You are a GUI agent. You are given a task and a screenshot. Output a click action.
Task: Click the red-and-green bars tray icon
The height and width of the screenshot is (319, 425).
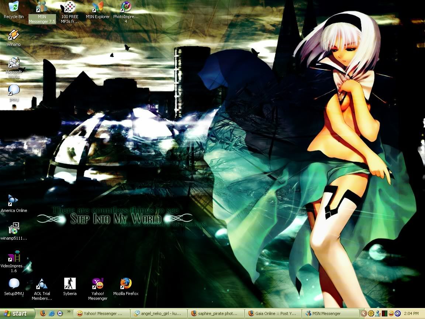pyautogui.click(x=384, y=313)
